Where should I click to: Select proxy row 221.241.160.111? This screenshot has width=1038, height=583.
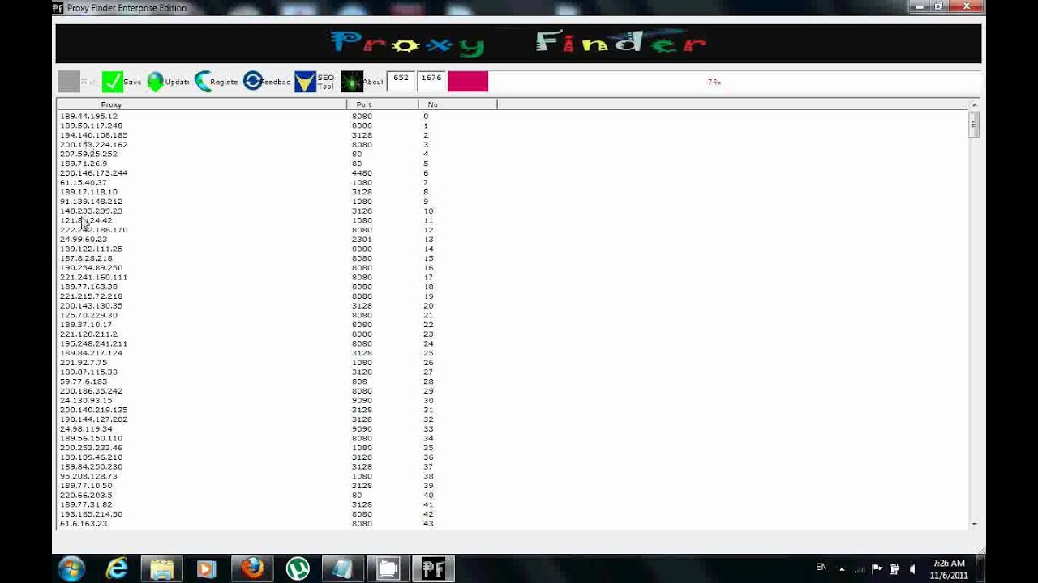tap(93, 277)
